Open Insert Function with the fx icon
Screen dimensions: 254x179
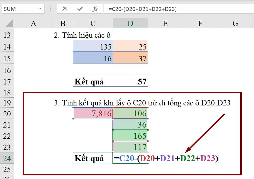coord(95,8)
